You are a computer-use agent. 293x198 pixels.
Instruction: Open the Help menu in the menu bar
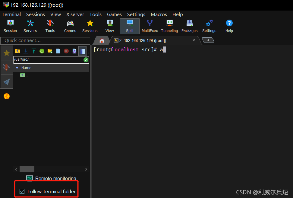point(178,14)
